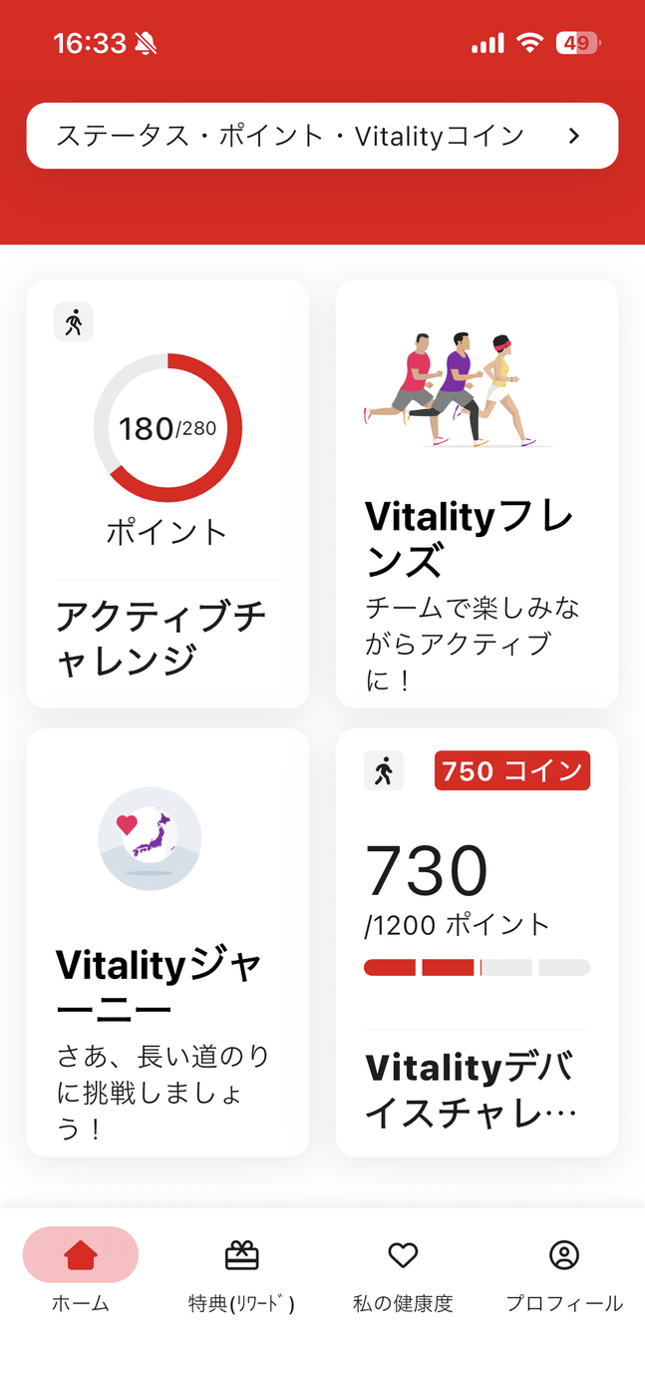Image resolution: width=645 pixels, height=1397 pixels.
Task: Tap the heart icon for 私の健康度
Action: coord(403,1255)
